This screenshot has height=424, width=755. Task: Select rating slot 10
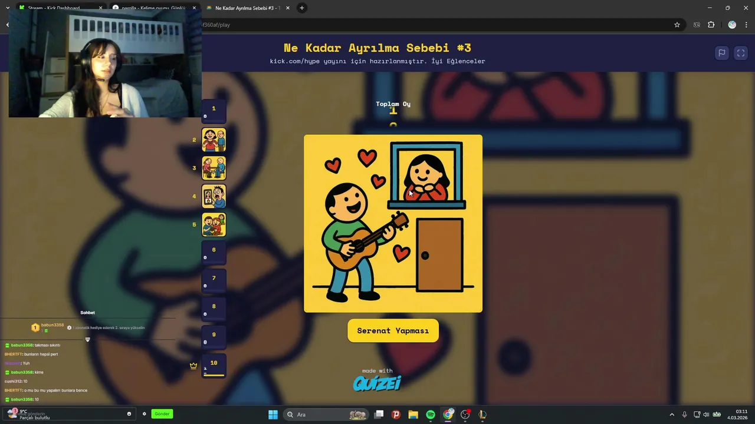[x=214, y=366]
